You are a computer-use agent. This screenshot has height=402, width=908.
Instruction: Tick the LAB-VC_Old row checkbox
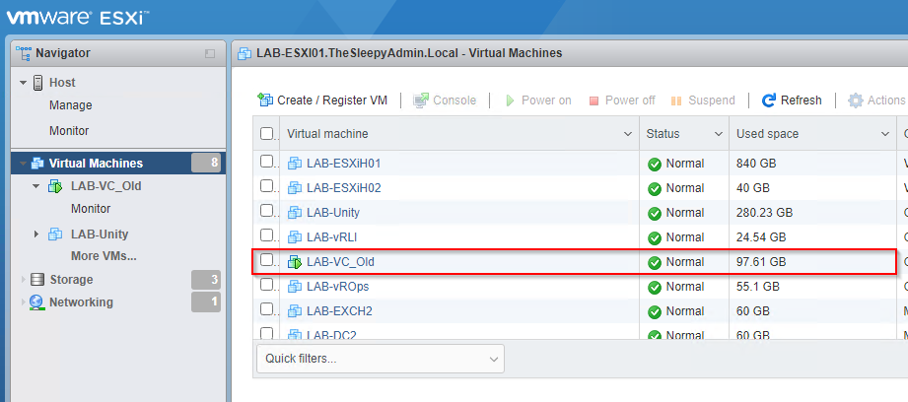point(266,260)
